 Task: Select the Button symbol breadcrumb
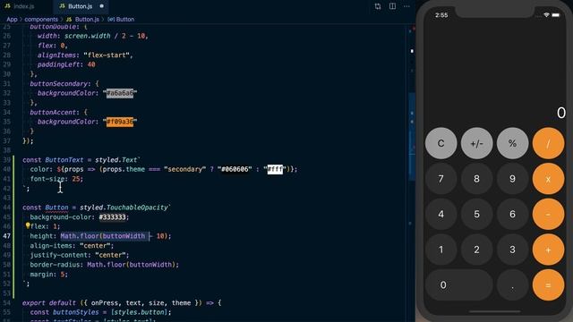point(125,19)
